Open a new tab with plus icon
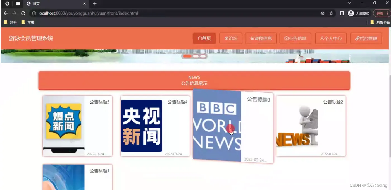Viewport: 391px width, 190px height. tap(95, 4)
